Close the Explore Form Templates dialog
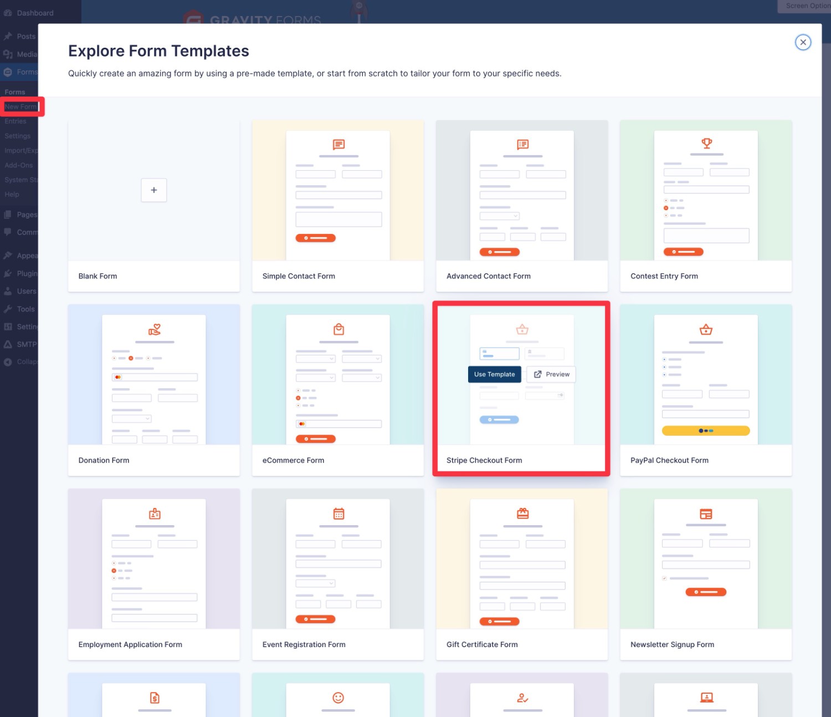This screenshot has width=831, height=717. point(803,42)
